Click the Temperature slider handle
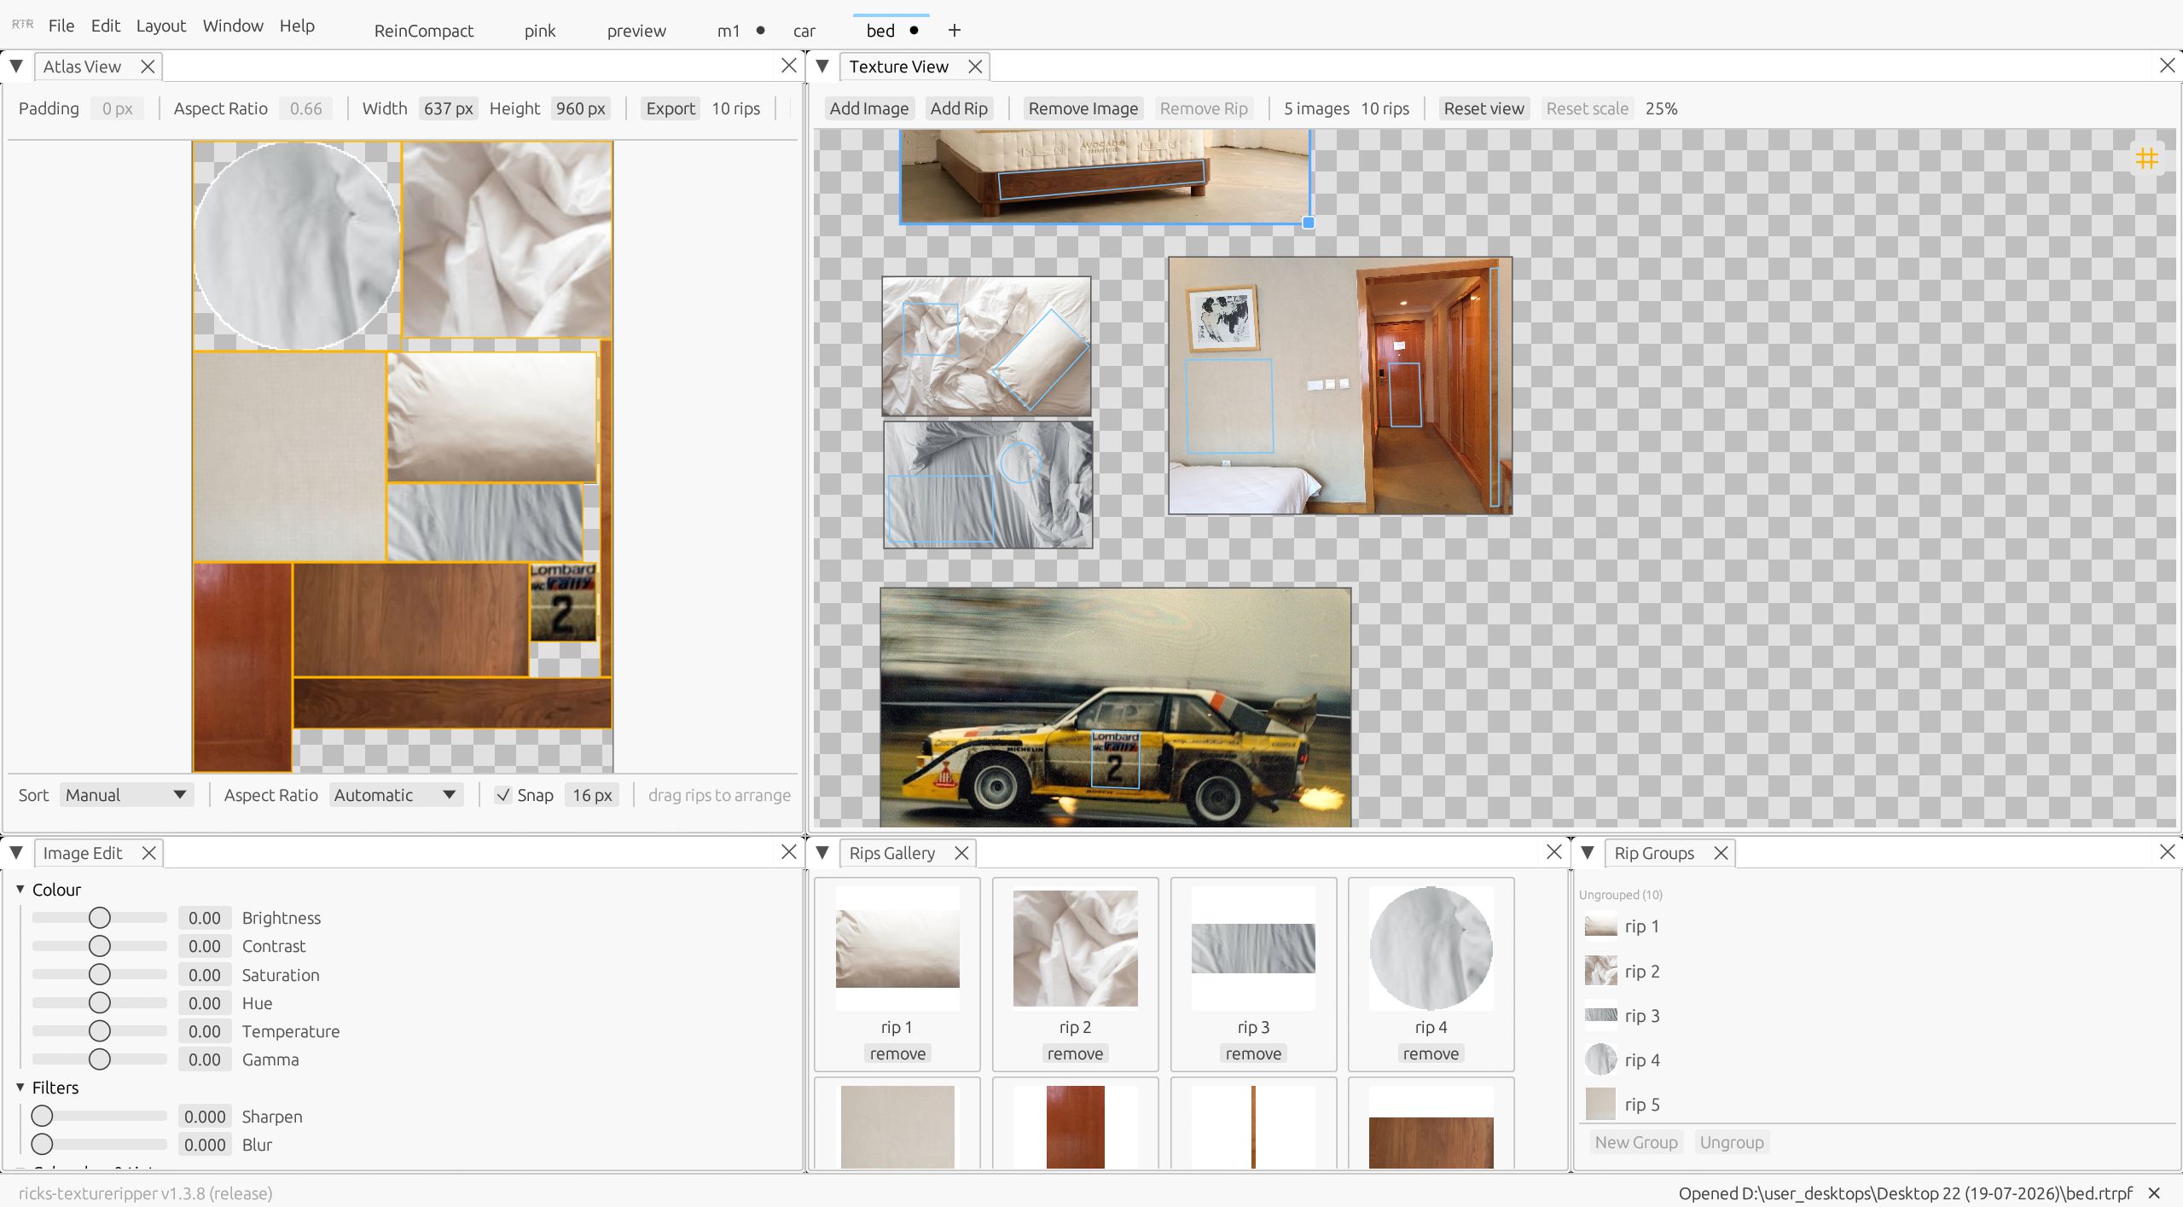The image size is (2183, 1207). click(100, 1031)
